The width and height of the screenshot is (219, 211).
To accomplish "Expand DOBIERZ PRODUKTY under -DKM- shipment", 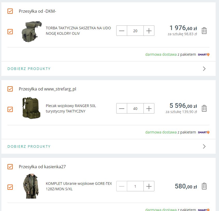I will [x=29, y=69].
